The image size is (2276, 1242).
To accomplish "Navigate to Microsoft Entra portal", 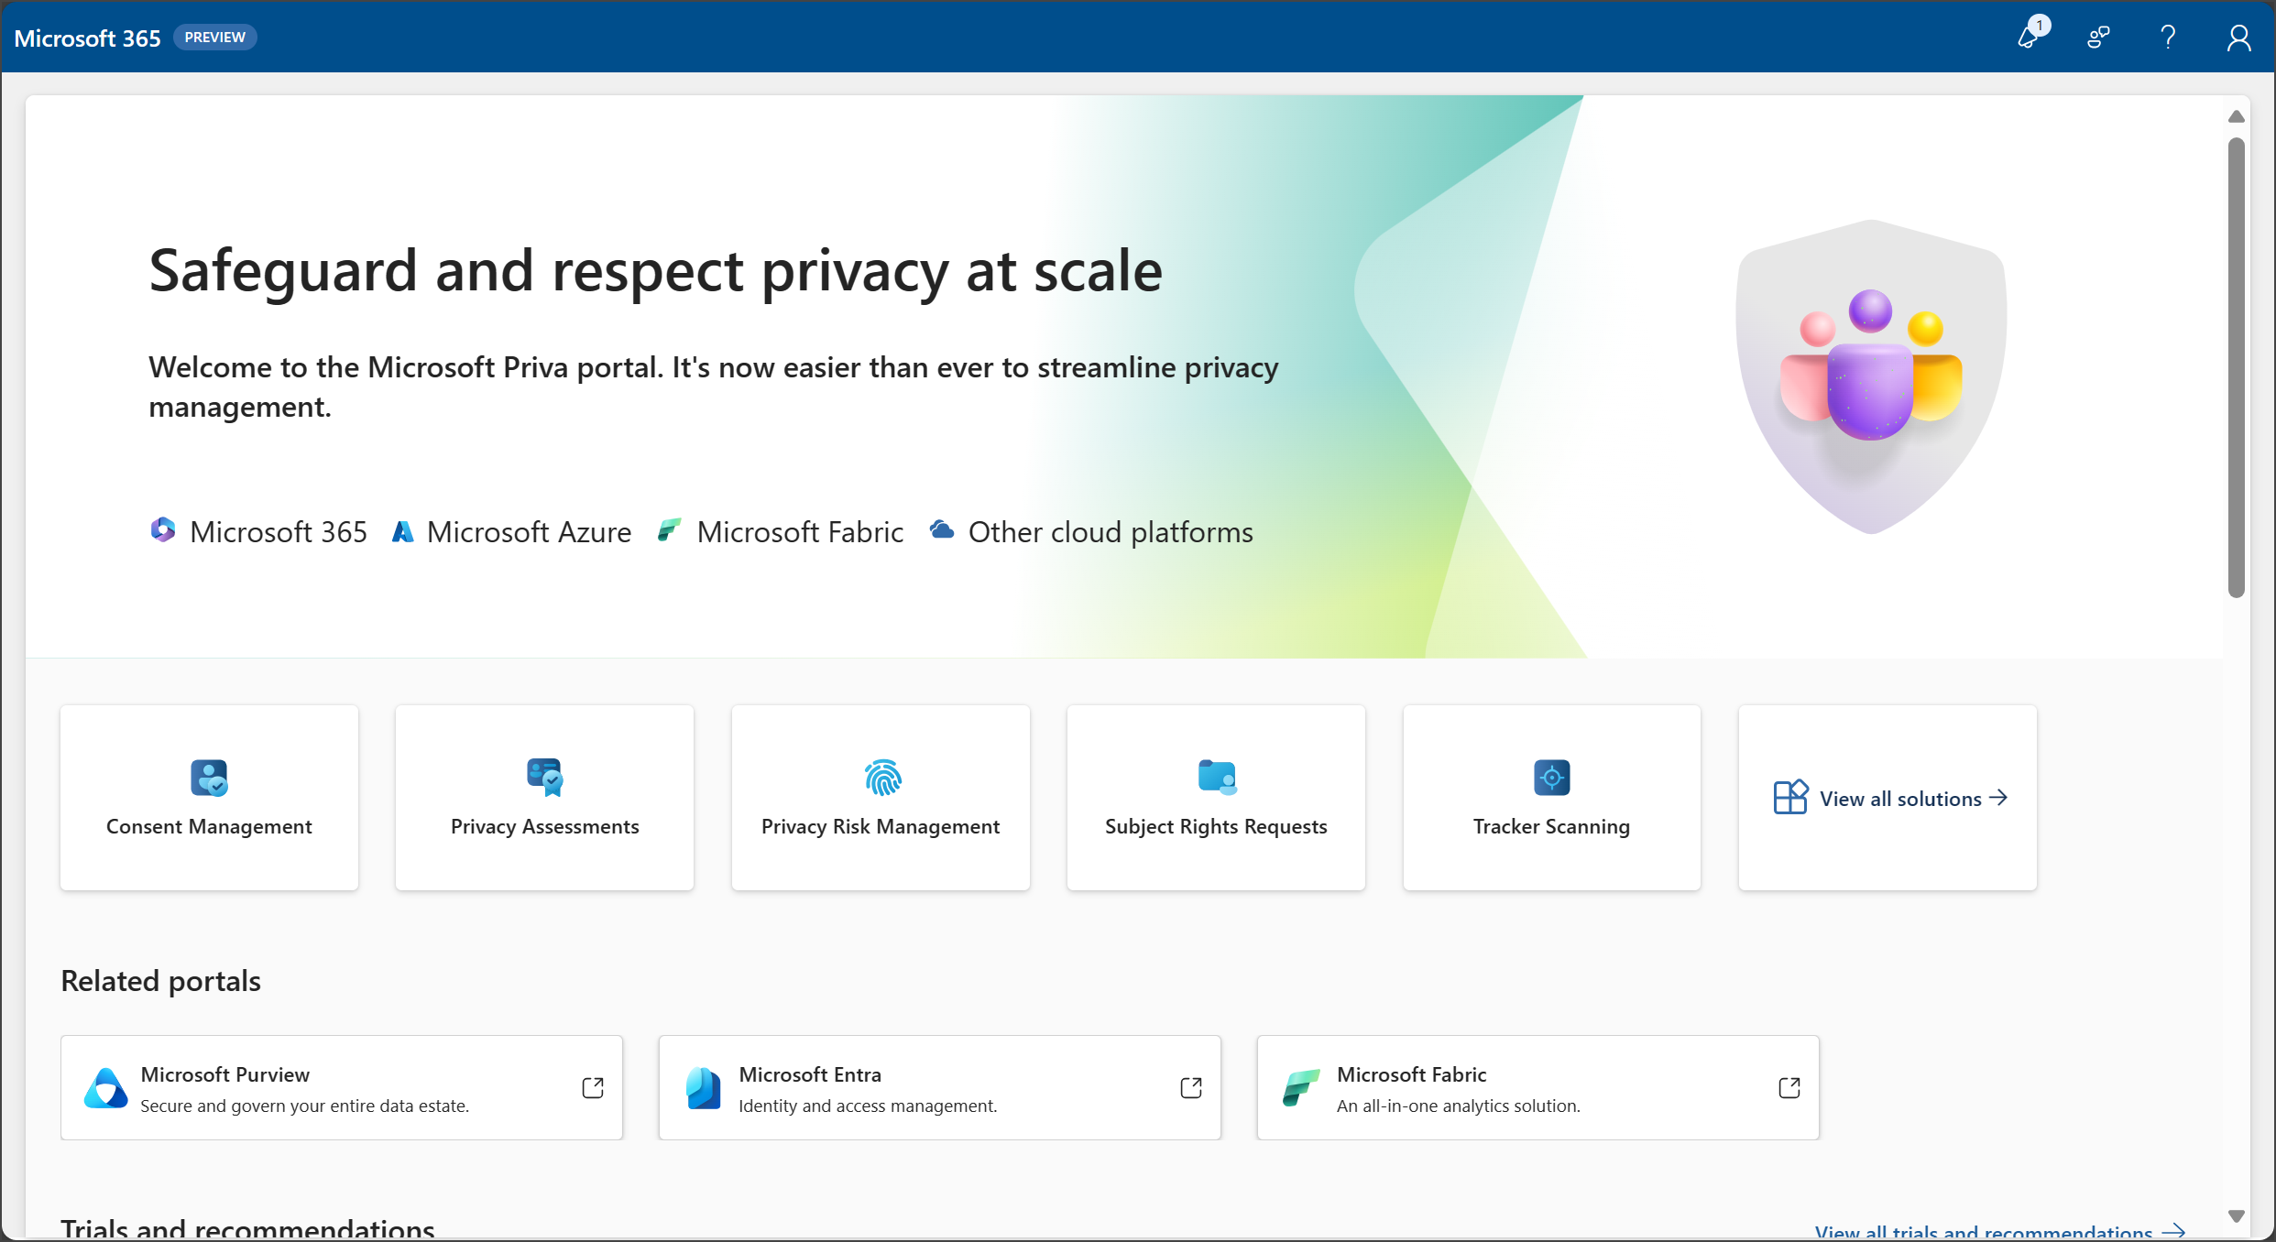I will [x=937, y=1087].
